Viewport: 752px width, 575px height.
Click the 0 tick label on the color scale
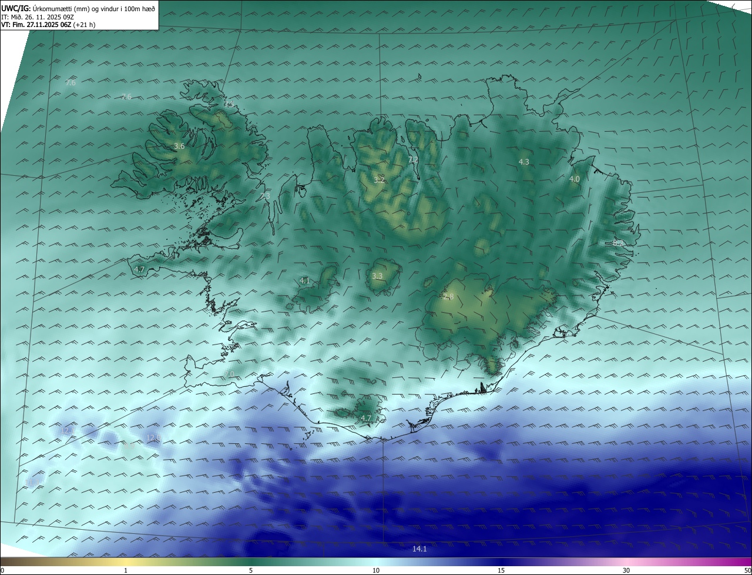click(x=2, y=570)
